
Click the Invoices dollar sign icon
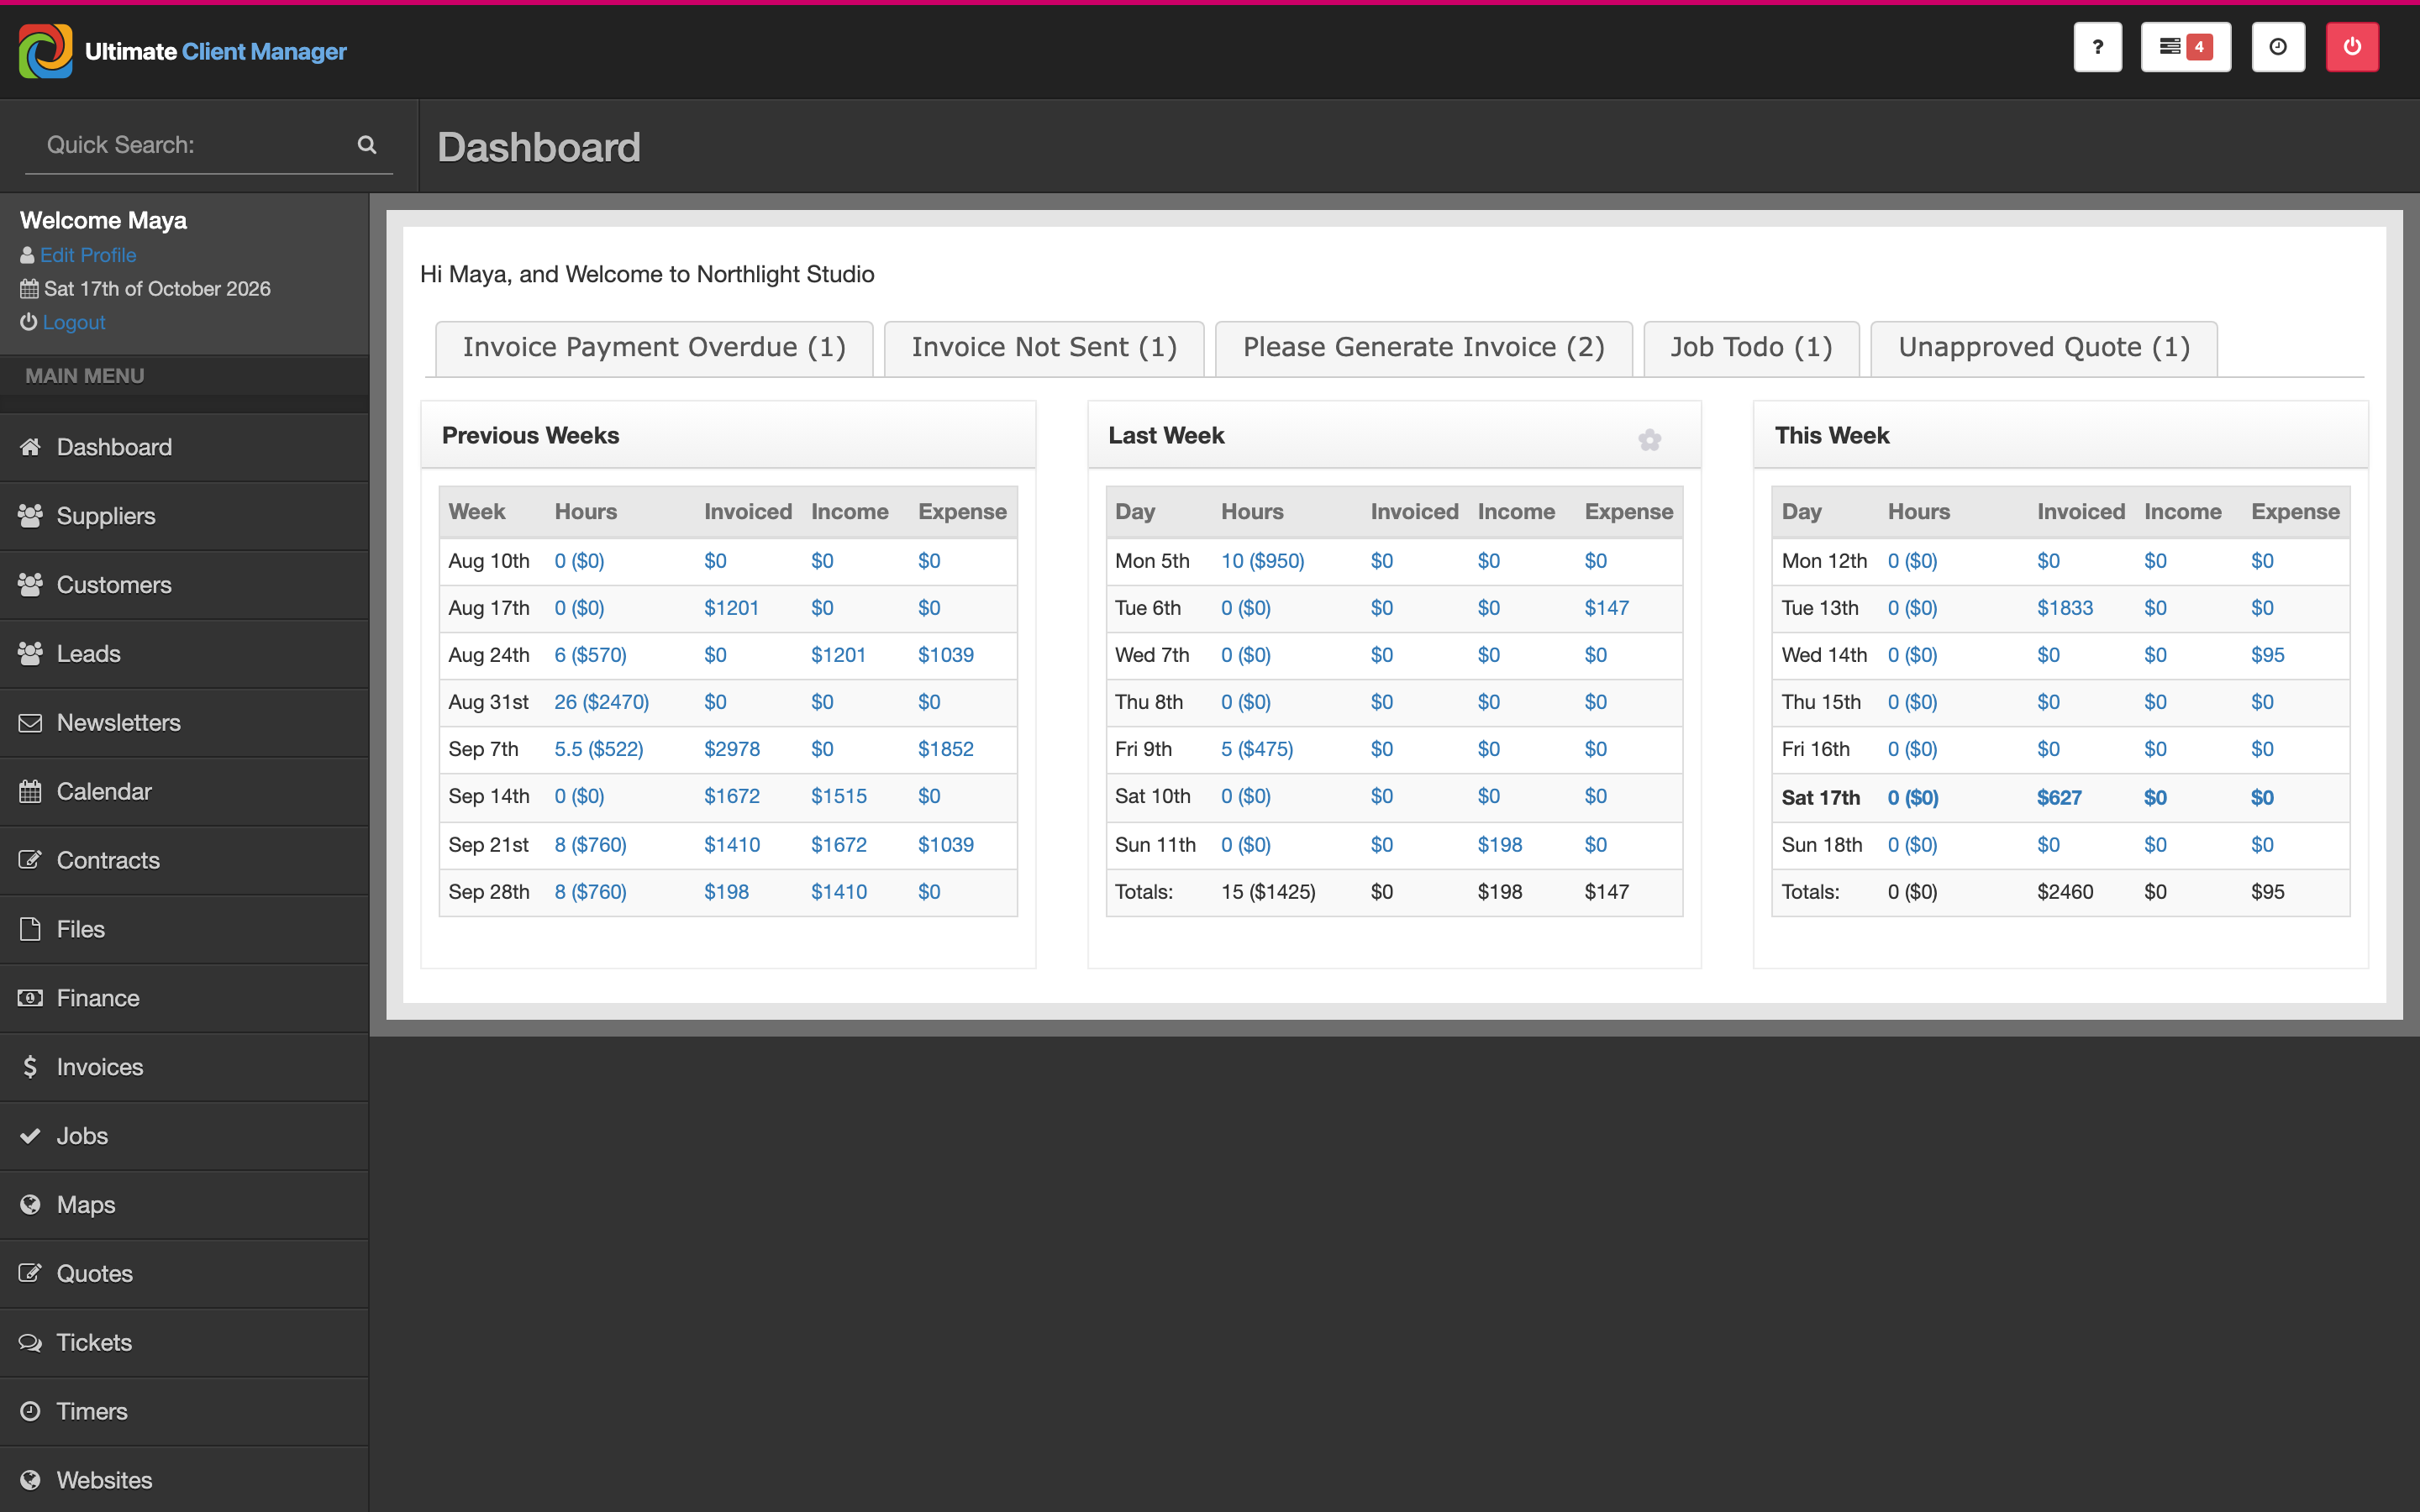tap(30, 1066)
